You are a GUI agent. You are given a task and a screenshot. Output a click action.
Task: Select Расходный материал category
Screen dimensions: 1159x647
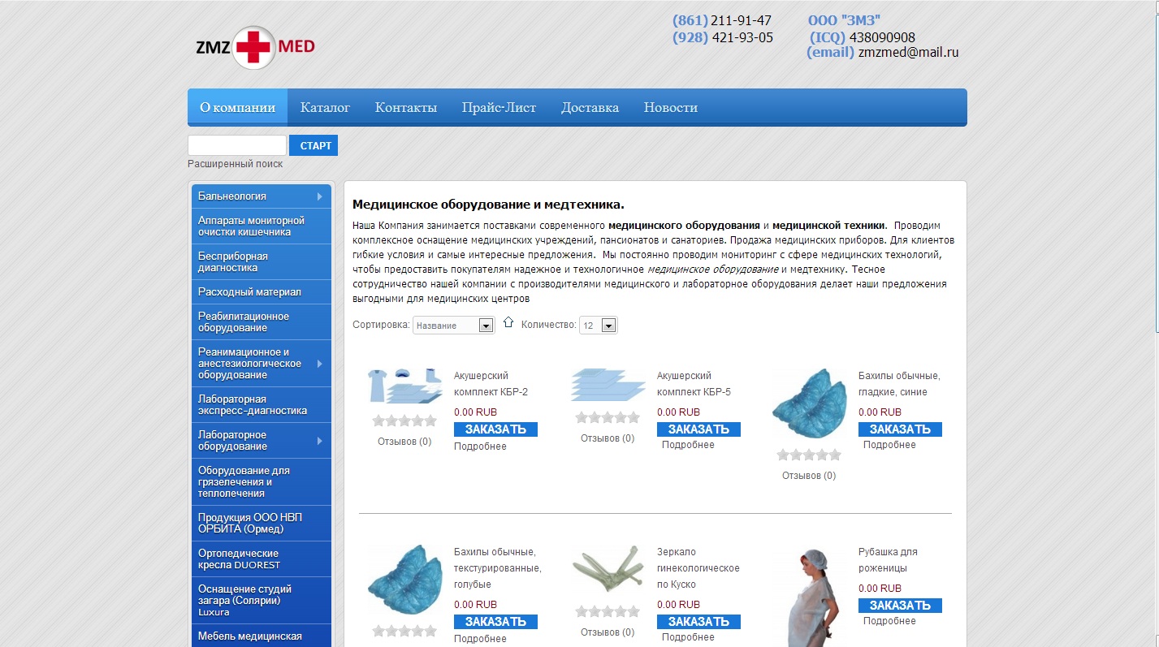coord(262,292)
